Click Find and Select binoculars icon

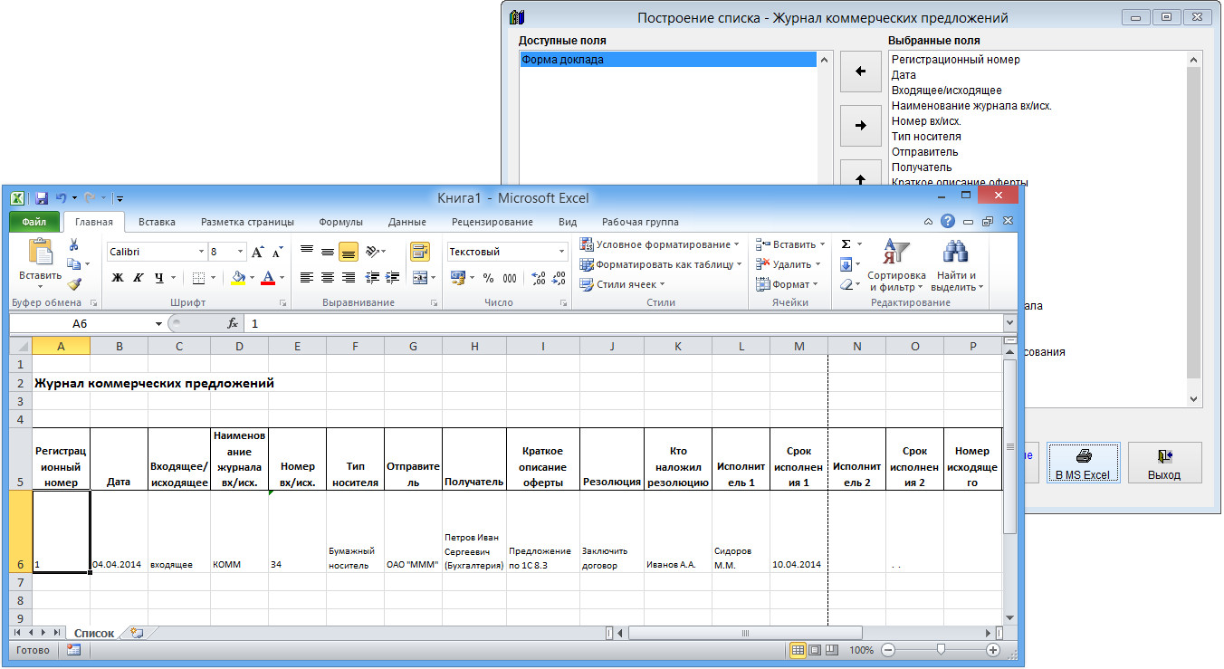tap(956, 267)
